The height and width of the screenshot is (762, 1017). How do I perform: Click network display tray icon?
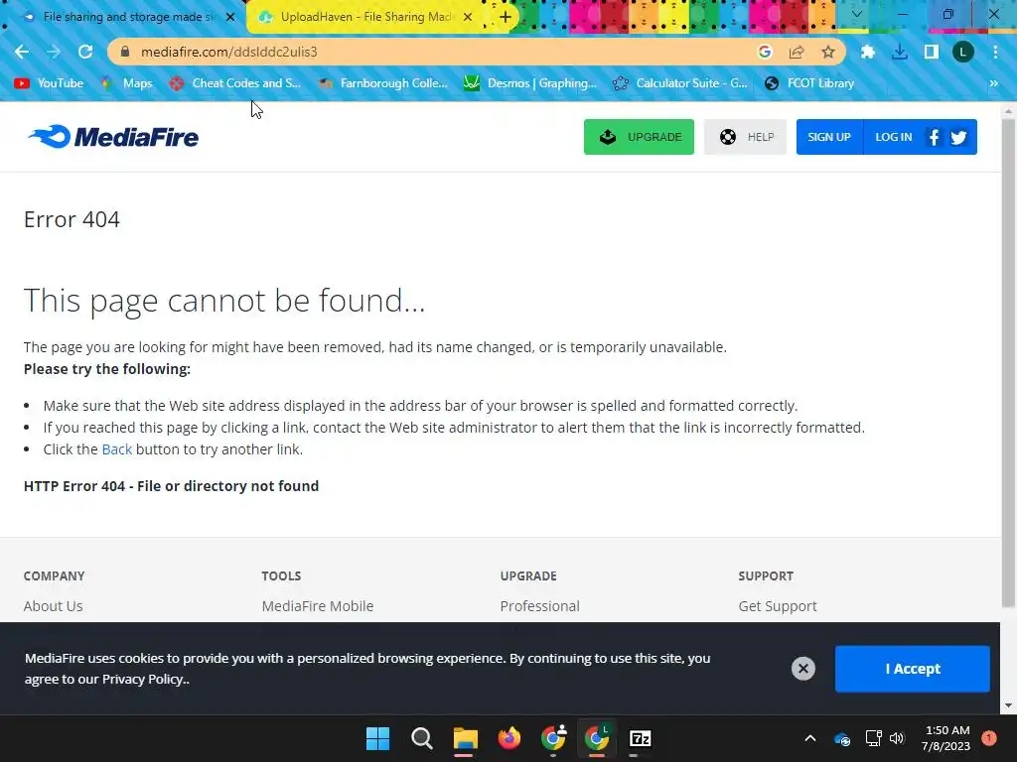873,738
